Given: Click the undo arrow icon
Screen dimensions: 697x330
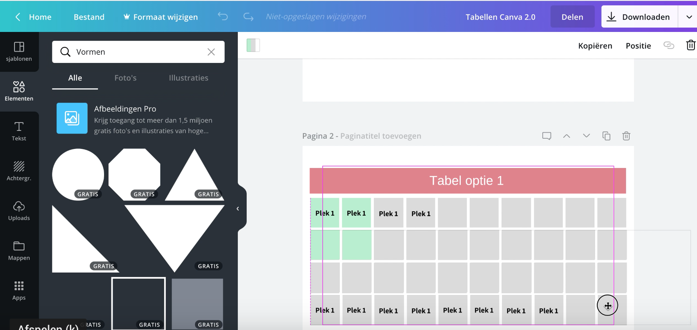Looking at the screenshot, I should tap(223, 17).
